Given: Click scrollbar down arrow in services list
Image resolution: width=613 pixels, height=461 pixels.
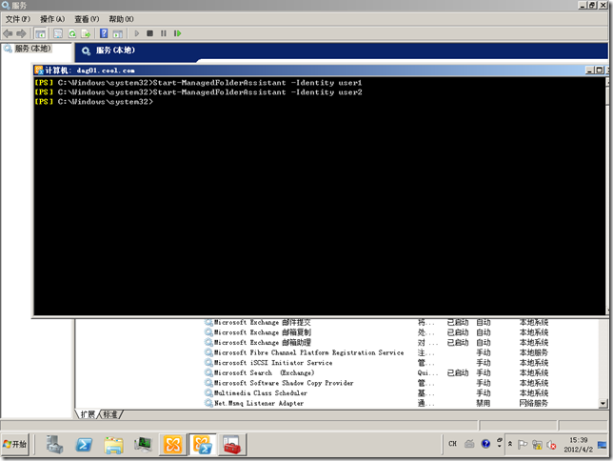Looking at the screenshot, I should tap(604, 402).
